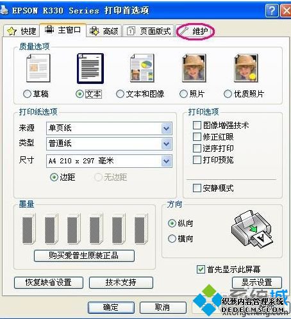Image resolution: width=291 pixels, height=319 pixels.
Task: Choose 横向 orientation
Action: point(172,238)
